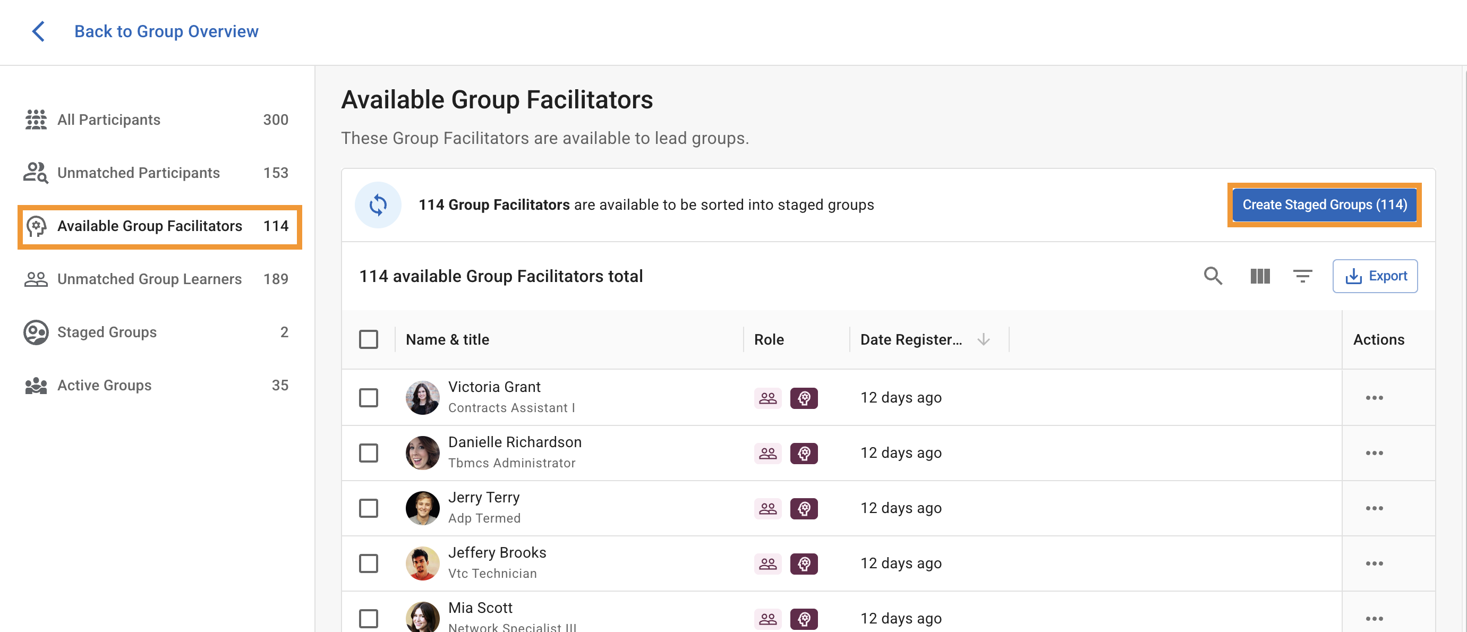Viewport: 1467px width, 632px height.
Task: Click Back to Group Overview link
Action: [166, 31]
